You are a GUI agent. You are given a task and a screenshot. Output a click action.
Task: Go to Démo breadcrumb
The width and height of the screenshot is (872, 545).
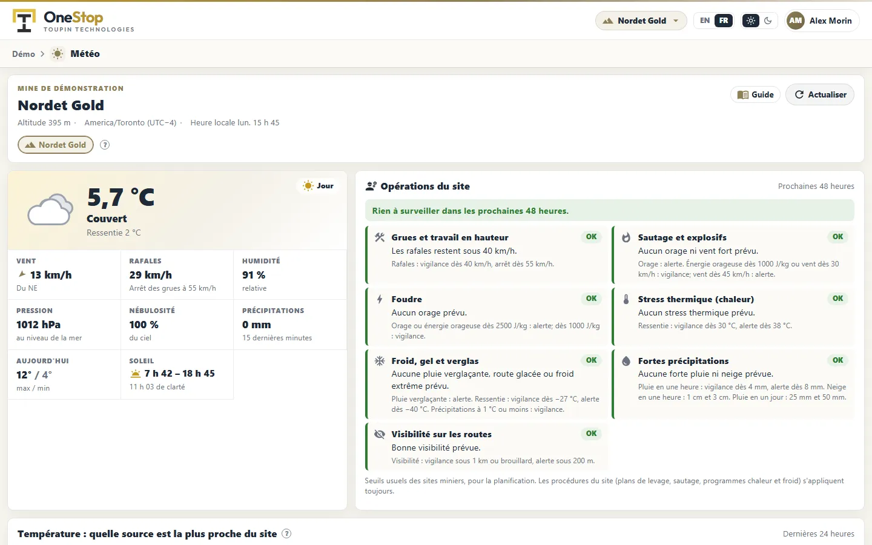[x=24, y=54]
